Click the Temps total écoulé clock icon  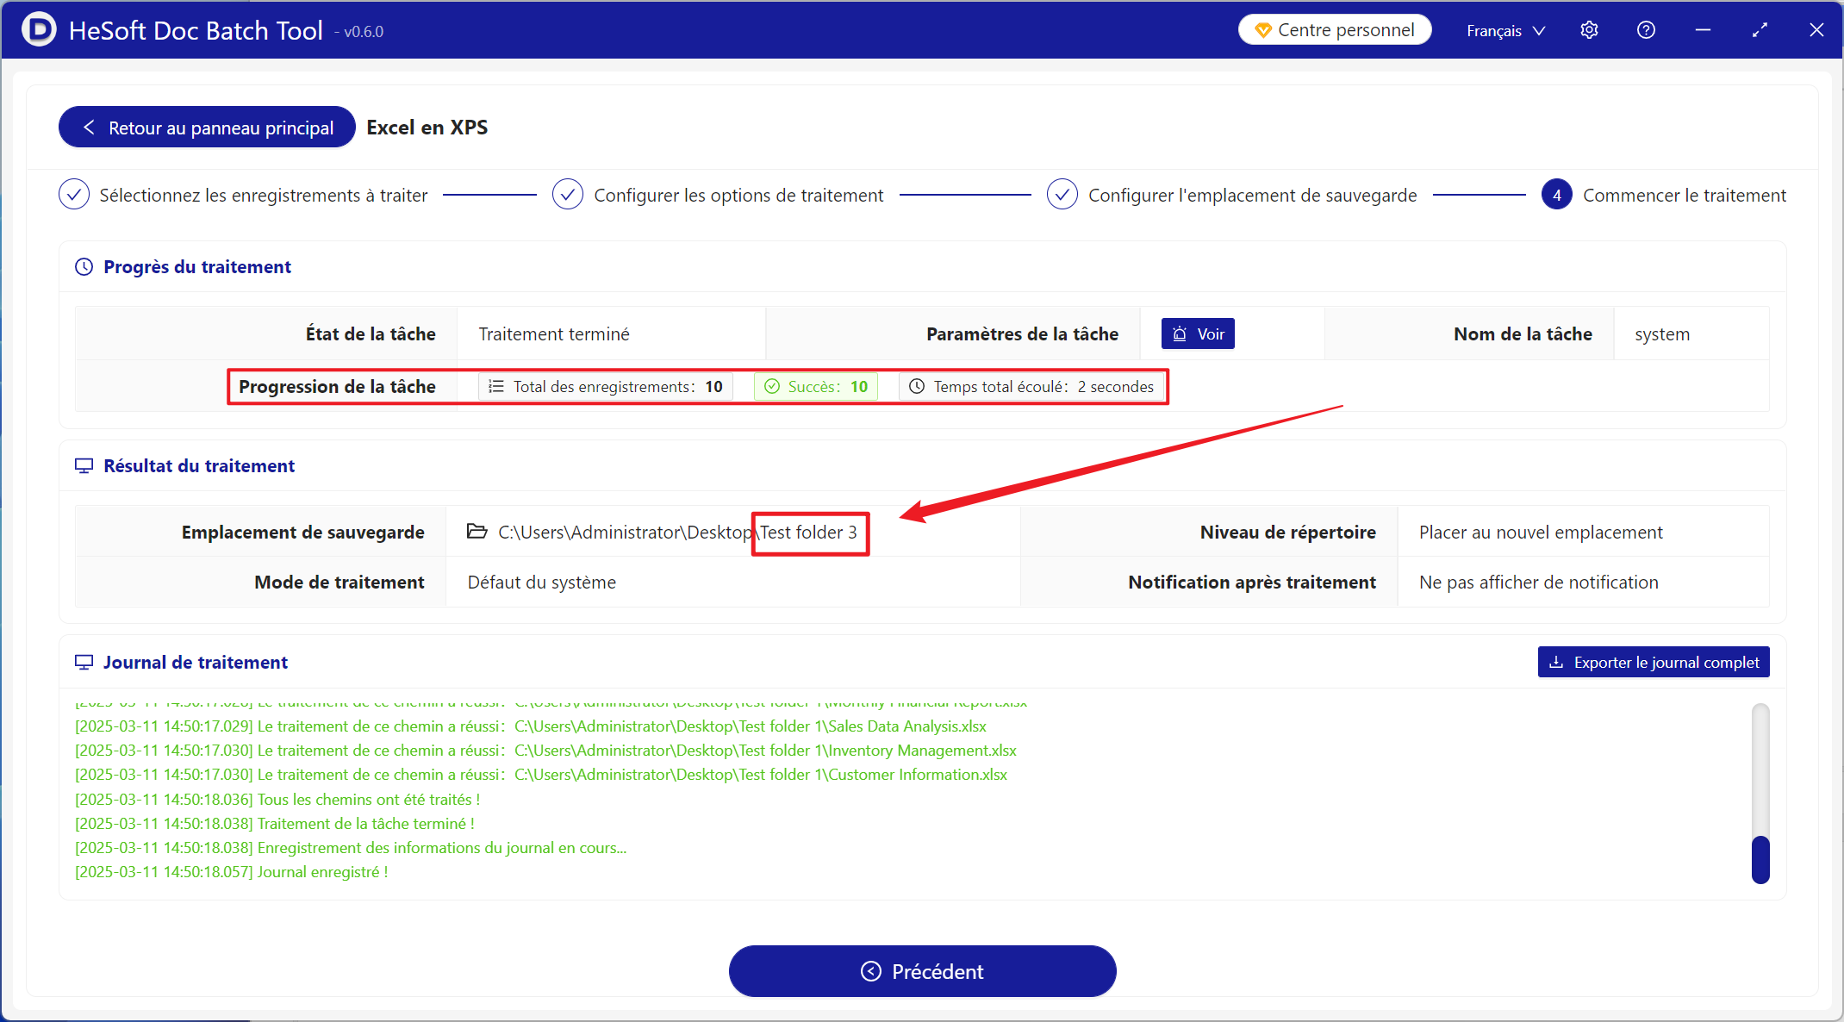pyautogui.click(x=917, y=387)
